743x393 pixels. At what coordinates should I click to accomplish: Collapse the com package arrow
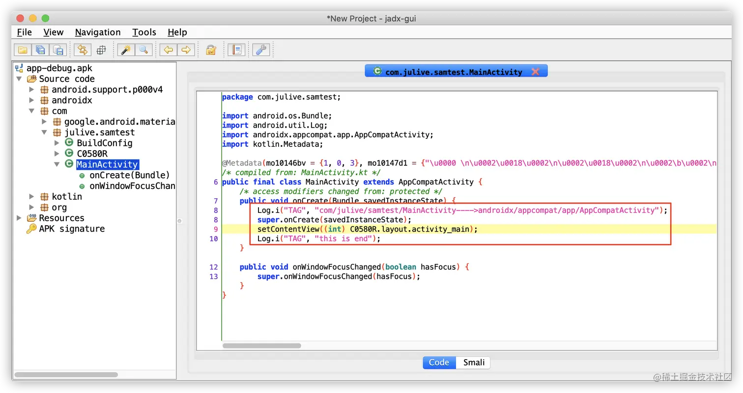tap(31, 111)
